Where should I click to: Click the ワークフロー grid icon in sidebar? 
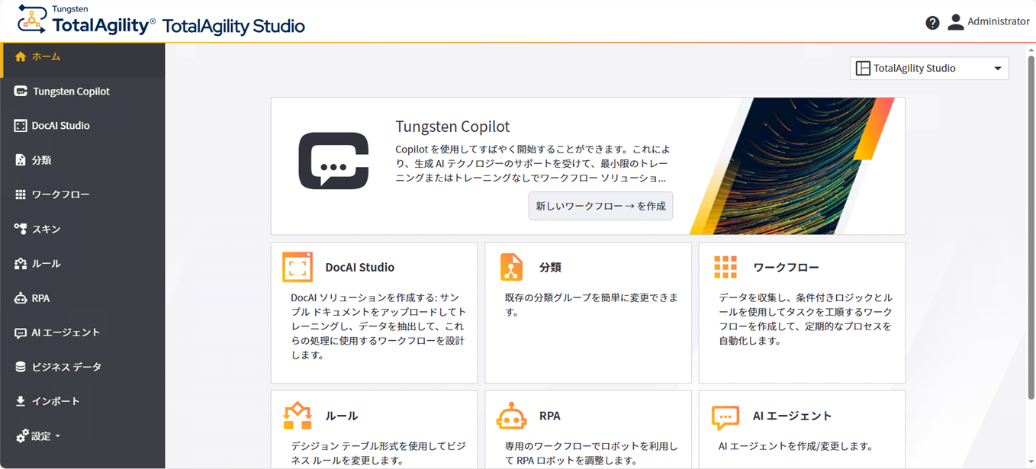point(21,194)
